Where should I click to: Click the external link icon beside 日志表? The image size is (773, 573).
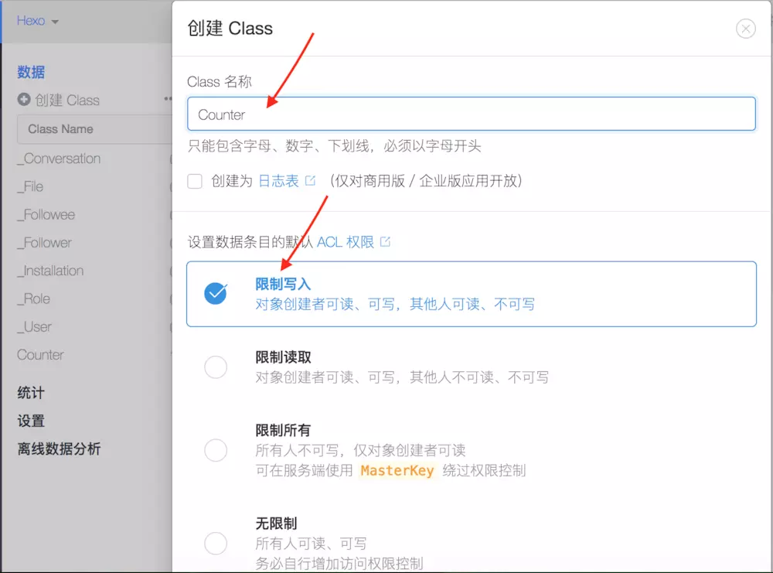click(x=310, y=180)
